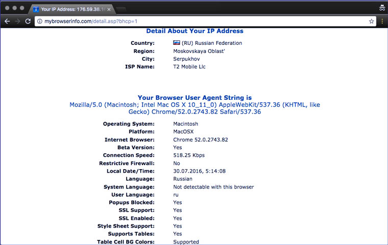Click the ISP Name: label
Viewport: 388px width, 245px height.
click(140, 67)
